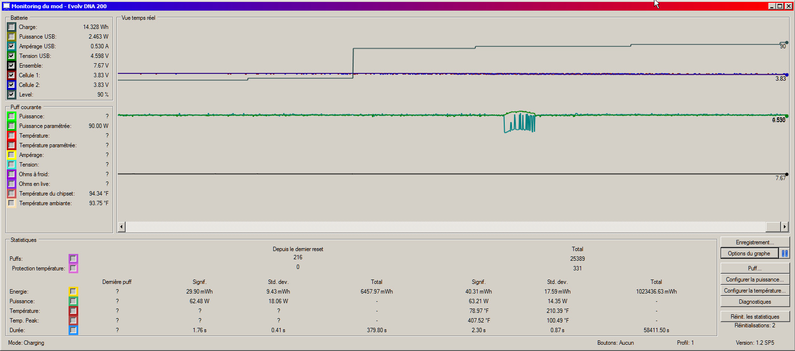Uncheck the Ampérage USB checkbox
The height and width of the screenshot is (351, 795).
[12, 46]
